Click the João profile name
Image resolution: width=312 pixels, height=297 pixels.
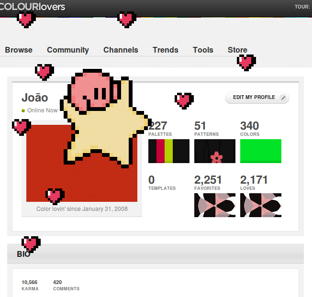coord(35,98)
